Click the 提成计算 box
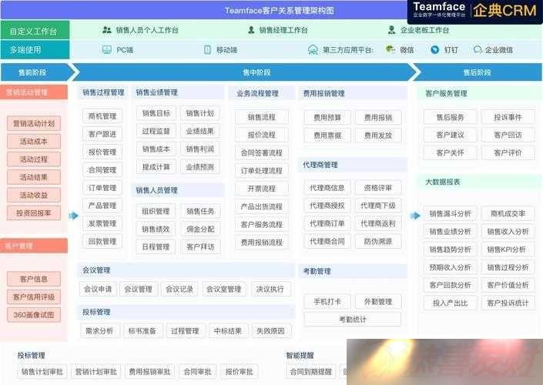 pyautogui.click(x=156, y=167)
